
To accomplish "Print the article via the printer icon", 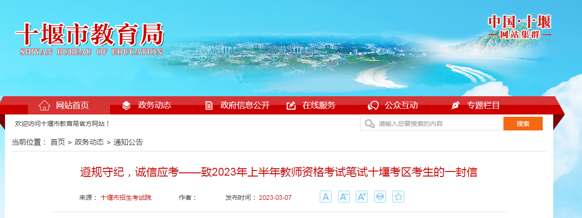I will click(x=380, y=197).
